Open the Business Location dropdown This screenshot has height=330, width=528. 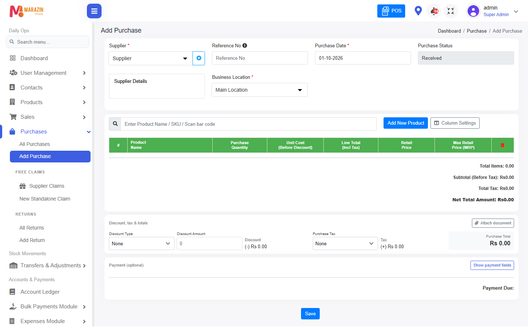[x=260, y=90]
